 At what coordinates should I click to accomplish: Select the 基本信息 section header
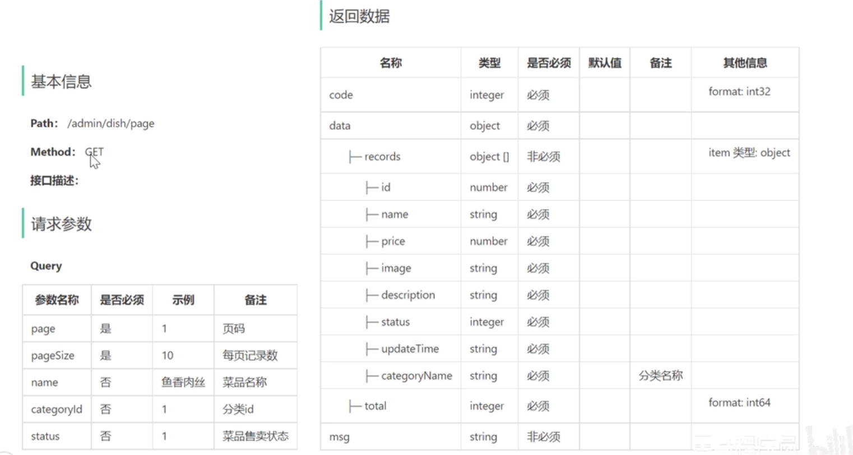61,82
